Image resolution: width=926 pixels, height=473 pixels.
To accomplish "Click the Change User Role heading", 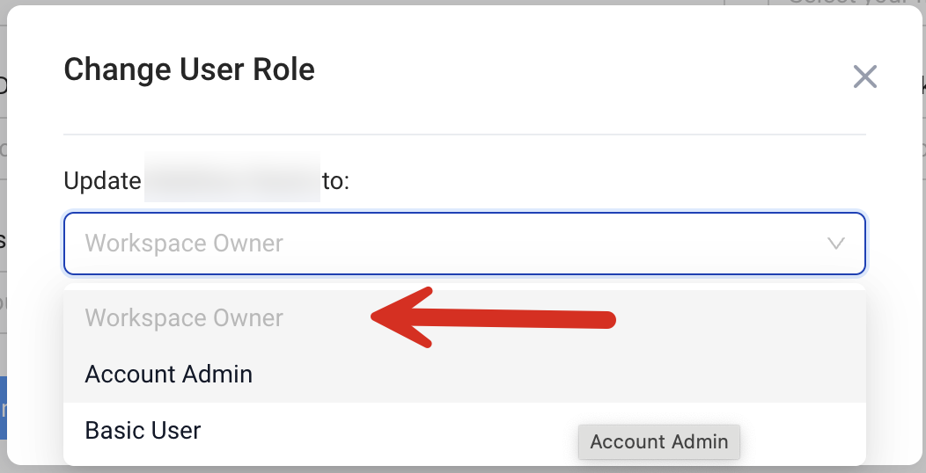I will click(x=189, y=69).
